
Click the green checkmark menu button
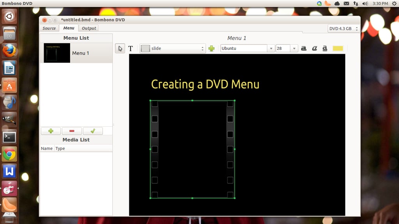93,131
